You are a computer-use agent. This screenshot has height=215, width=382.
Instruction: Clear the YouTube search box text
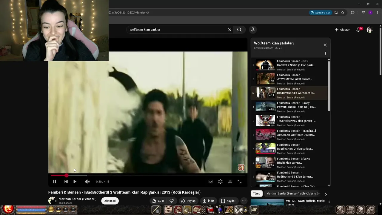pos(230,30)
